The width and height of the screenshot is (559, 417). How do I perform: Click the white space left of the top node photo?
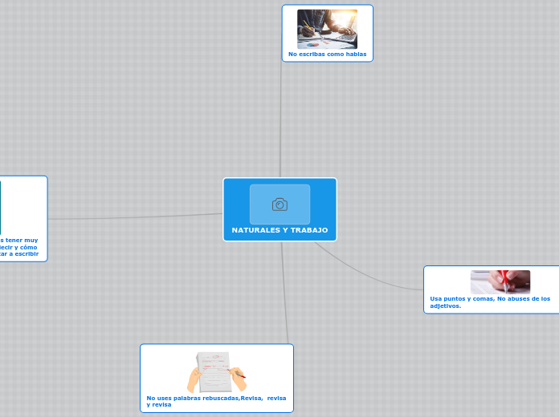tap(291, 29)
